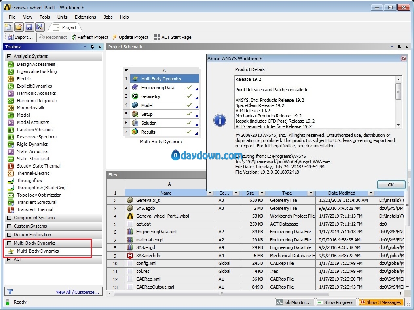The height and width of the screenshot is (310, 414).
Task: Click Show 3 Messages button
Action: (x=381, y=302)
